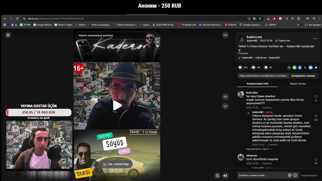
Task: Expand hidden bookmarks chevron
Action: tap(298, 25)
